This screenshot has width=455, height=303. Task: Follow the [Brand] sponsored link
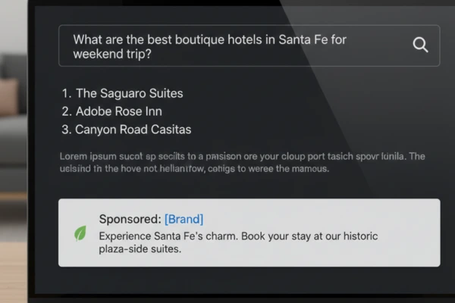(184, 219)
